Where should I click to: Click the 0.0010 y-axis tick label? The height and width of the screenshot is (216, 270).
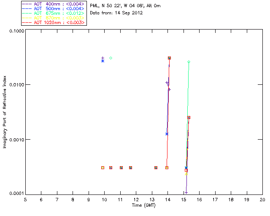point(16,140)
